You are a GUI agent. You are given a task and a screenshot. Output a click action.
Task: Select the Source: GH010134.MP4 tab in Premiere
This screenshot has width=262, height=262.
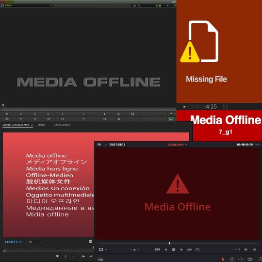(x=16, y=125)
